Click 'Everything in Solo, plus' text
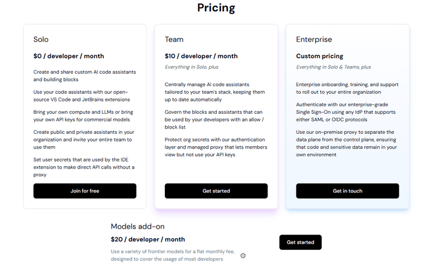 coord(191,67)
